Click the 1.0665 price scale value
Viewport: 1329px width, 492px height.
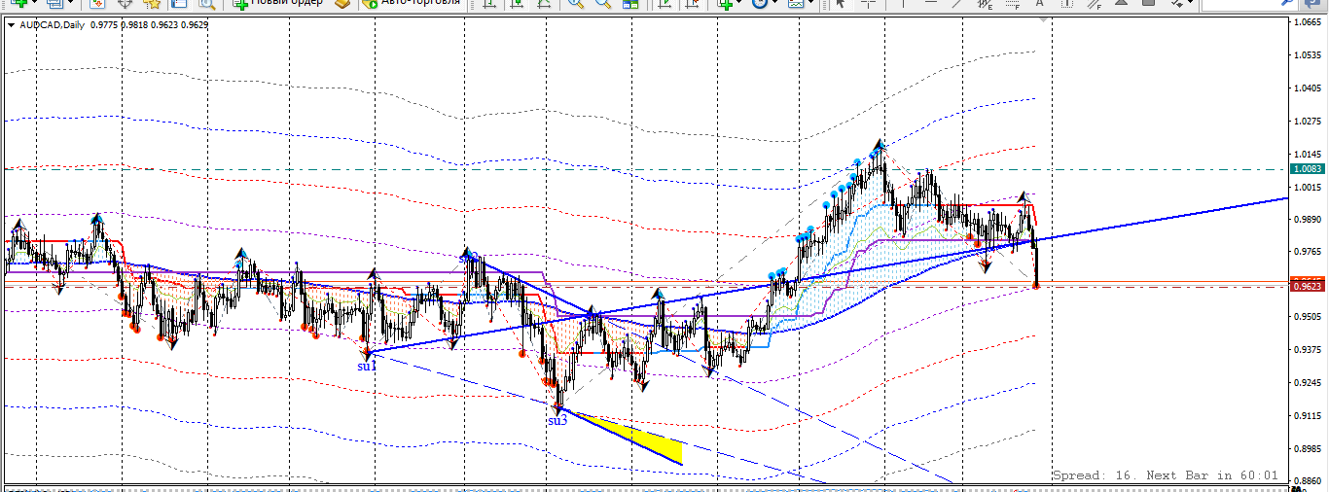1310,22
